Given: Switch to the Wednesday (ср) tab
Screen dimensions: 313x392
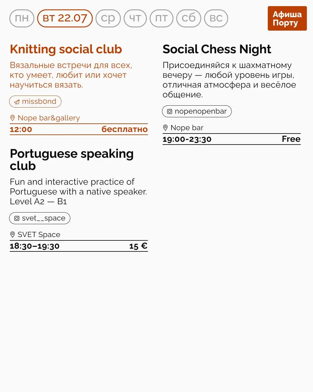Looking at the screenshot, I should (x=108, y=18).
